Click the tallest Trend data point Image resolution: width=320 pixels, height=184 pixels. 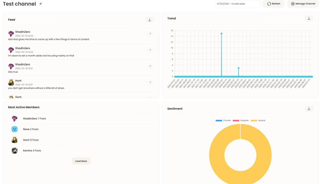(221, 34)
